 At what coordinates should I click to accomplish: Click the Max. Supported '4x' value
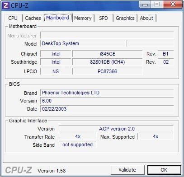(156, 136)
